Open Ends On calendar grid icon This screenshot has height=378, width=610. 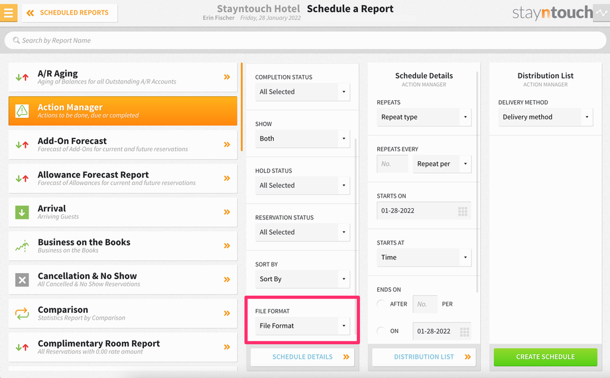[464, 332]
